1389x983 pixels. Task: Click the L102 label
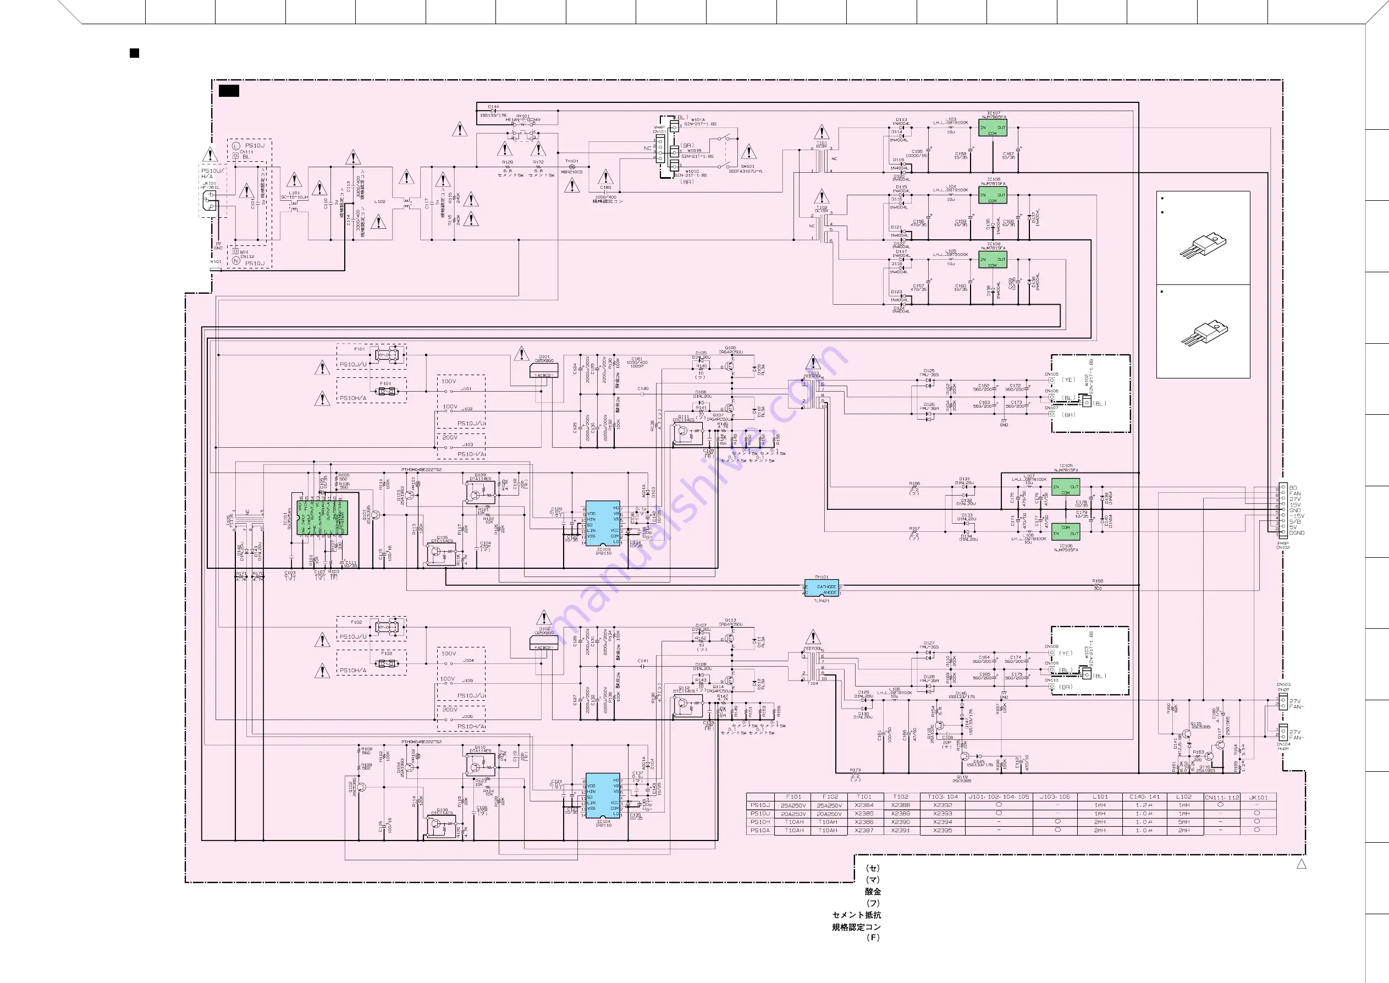click(380, 201)
